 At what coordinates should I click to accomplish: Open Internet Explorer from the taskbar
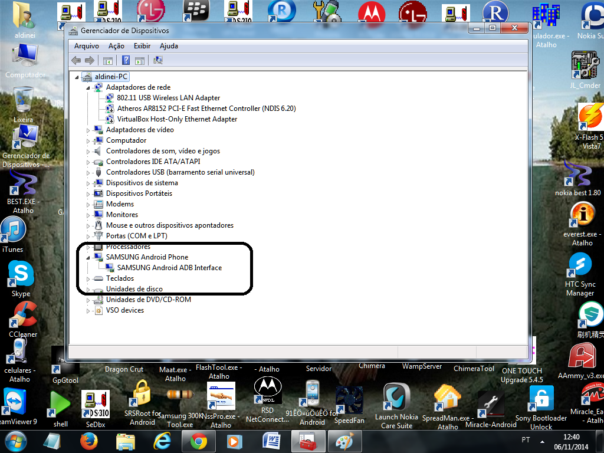162,441
